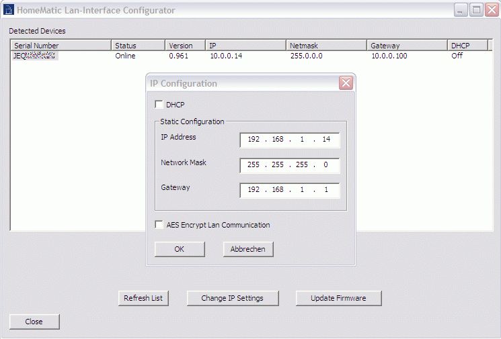
Task: Click Change IP Settings button
Action: (233, 298)
